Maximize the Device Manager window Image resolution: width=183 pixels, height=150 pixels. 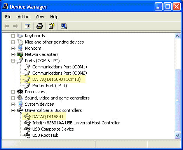coord(167,7)
